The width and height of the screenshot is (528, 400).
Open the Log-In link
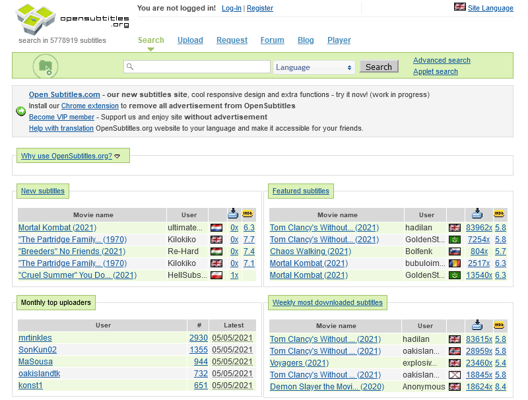(231, 8)
